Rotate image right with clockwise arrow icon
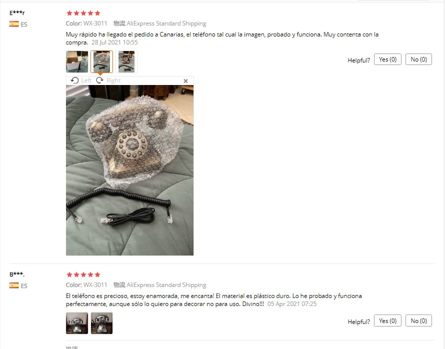445x349 pixels. coord(99,80)
